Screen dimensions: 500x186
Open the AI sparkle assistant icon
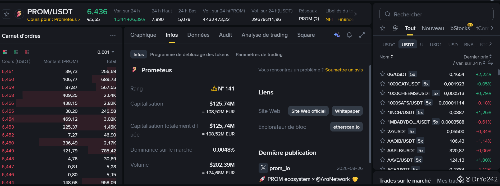point(337,35)
